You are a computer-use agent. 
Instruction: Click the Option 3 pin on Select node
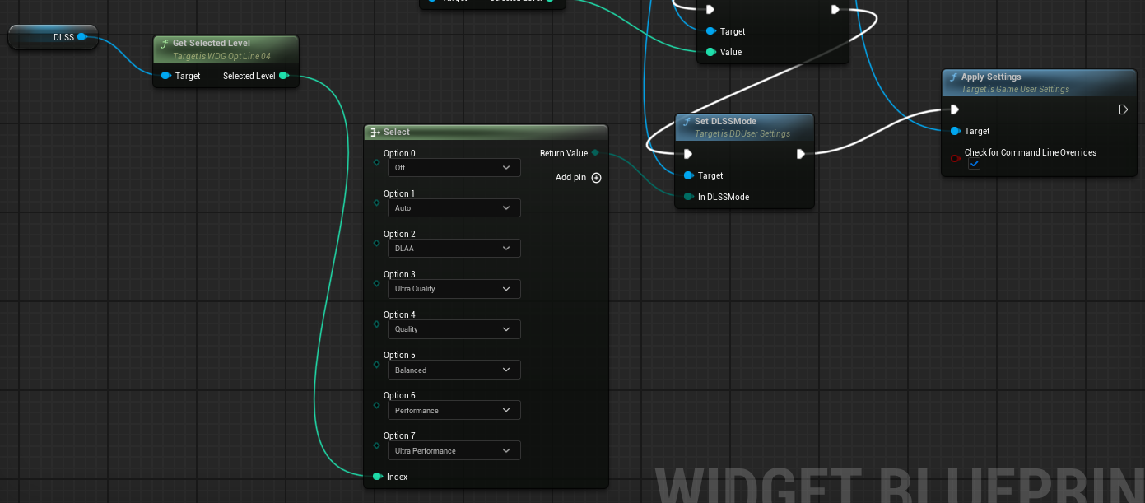tap(376, 283)
